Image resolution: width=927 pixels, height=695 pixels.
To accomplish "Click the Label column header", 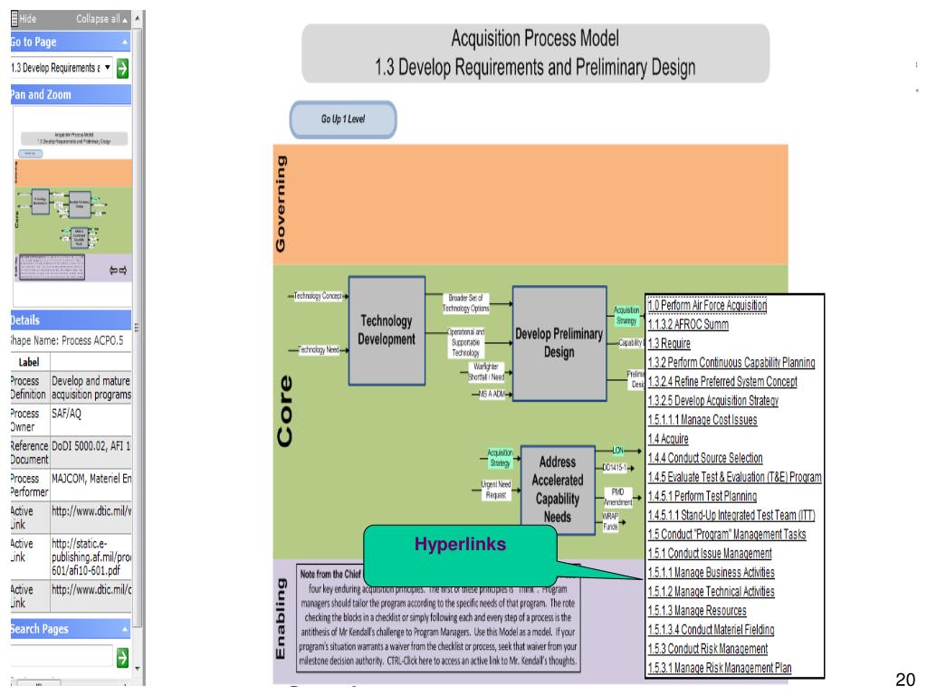I will point(29,362).
